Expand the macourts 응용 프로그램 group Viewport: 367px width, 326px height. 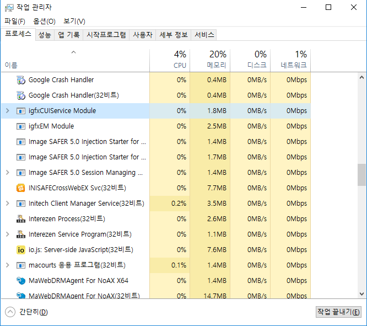coord(8,265)
